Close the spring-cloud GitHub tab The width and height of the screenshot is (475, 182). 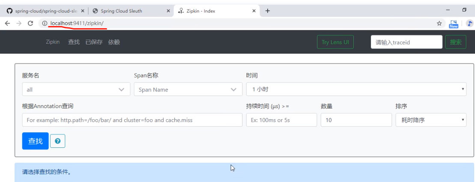click(x=82, y=11)
